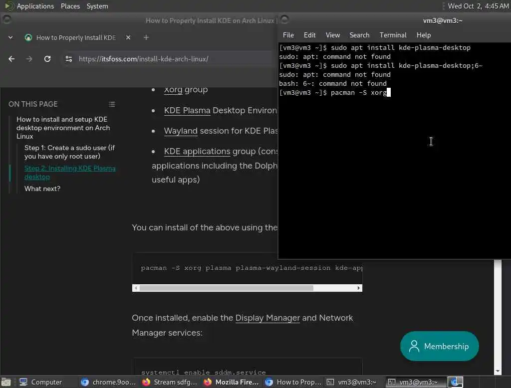Switch to Mozilla Fire... taskbar window
Screen dimensions: 511x388
coord(231,382)
